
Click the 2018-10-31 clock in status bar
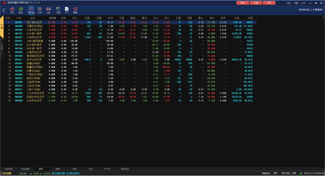coord(313,173)
